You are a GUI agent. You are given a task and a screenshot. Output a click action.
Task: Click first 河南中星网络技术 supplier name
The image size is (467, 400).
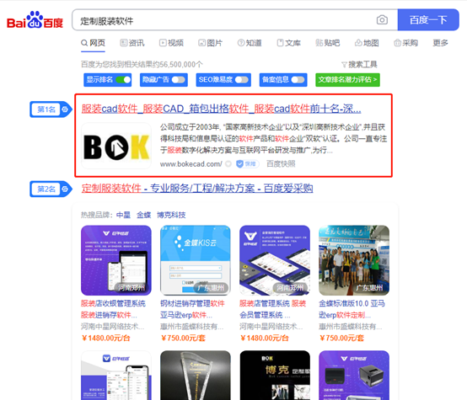(x=113, y=327)
